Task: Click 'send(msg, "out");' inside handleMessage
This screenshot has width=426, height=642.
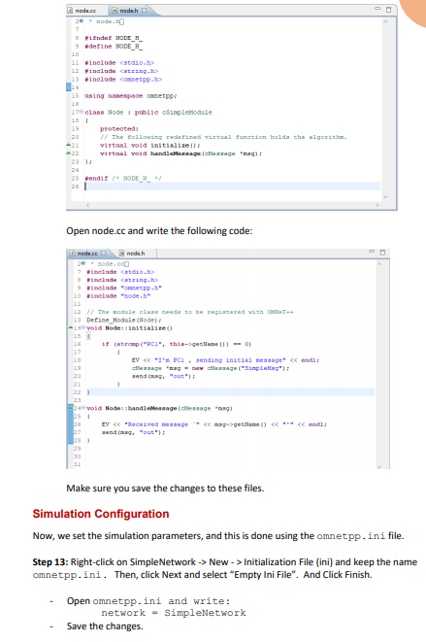Action: [133, 432]
